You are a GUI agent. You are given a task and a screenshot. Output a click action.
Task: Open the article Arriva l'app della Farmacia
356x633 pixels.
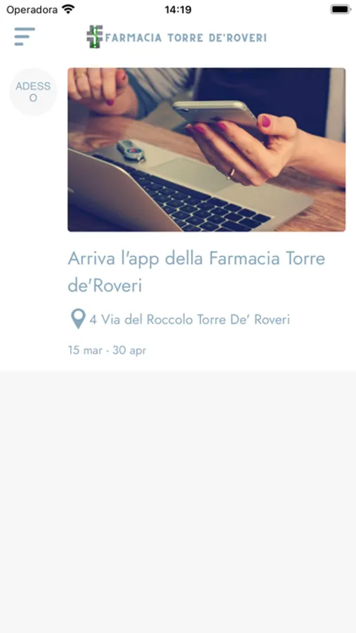(x=197, y=272)
